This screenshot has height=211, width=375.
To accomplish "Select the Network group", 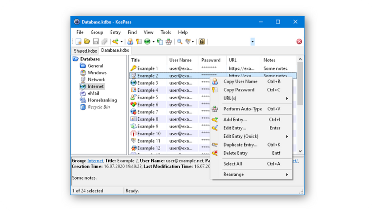I will click(96, 80).
